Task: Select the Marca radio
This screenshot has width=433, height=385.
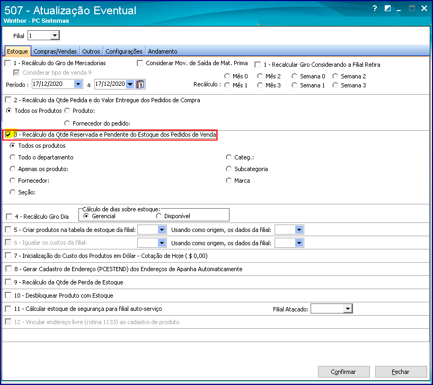Action: tap(228, 181)
